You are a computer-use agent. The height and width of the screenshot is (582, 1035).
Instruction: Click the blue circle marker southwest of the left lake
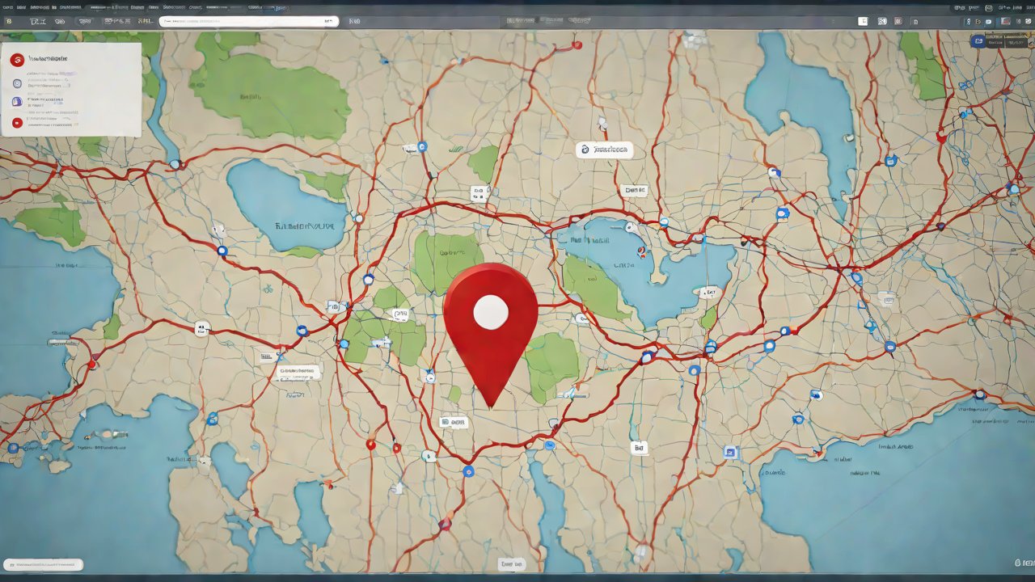point(222,251)
